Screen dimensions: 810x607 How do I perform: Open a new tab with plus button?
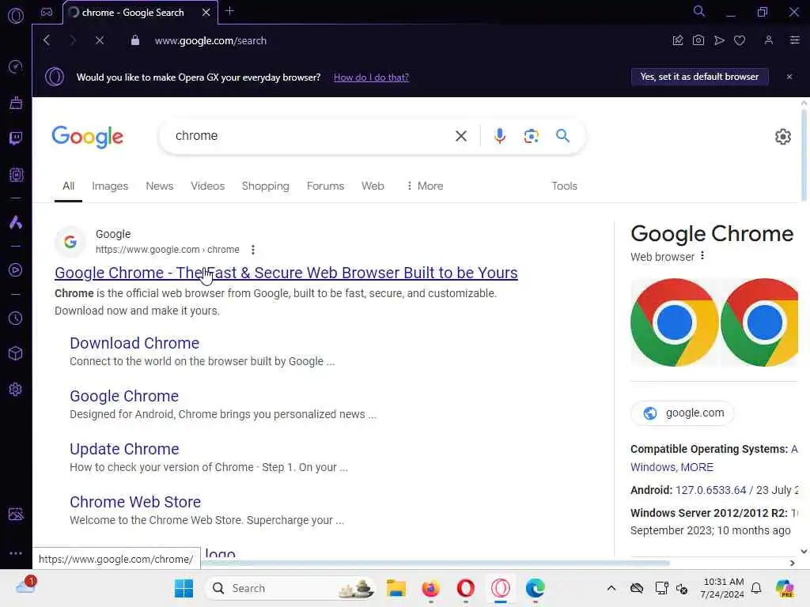[x=230, y=11]
